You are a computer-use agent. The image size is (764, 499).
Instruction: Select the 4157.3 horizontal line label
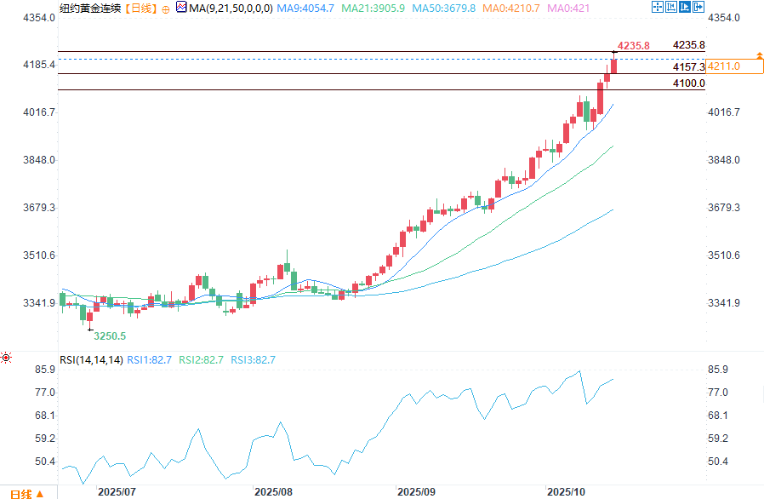point(689,66)
